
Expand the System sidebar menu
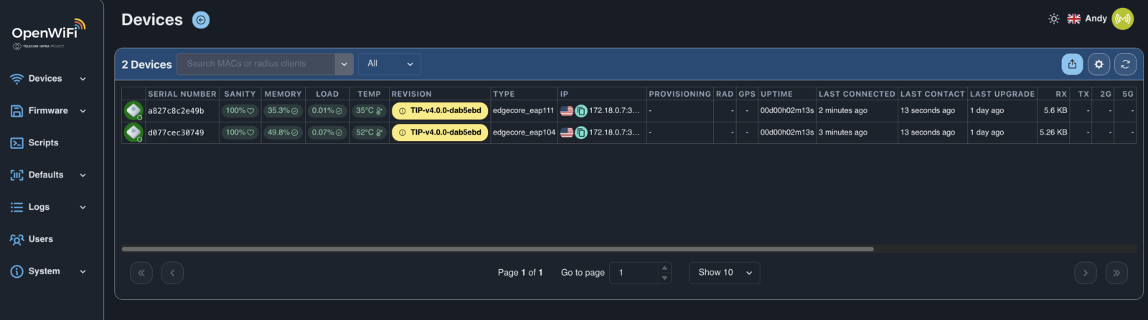pos(48,271)
